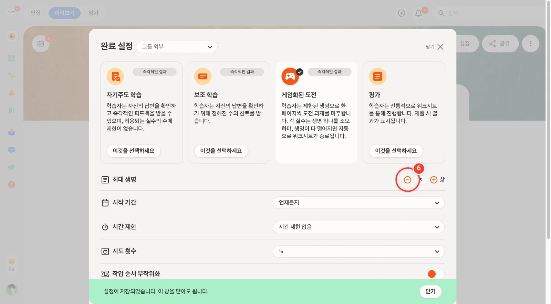Select the 보조 학습 mode button
Screen dimensions: 551x304
coord(221,151)
